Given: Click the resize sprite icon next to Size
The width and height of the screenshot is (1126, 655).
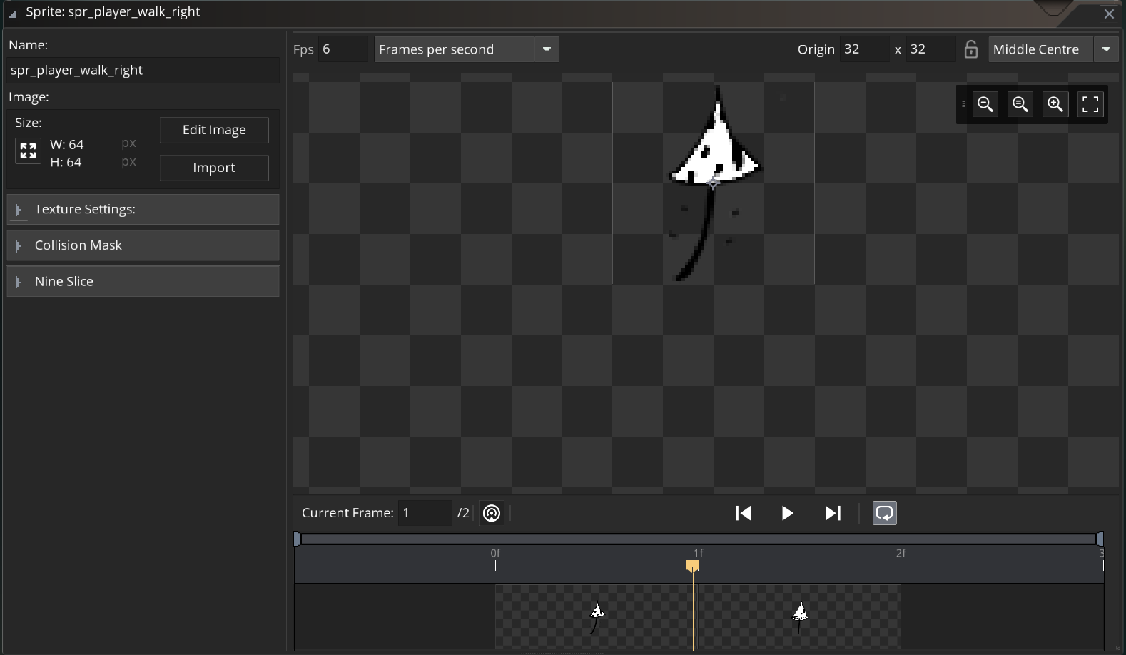Looking at the screenshot, I should click(x=28, y=151).
